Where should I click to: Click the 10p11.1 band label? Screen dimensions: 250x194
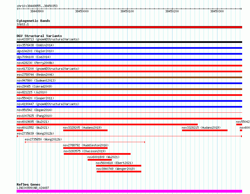click(x=23, y=24)
